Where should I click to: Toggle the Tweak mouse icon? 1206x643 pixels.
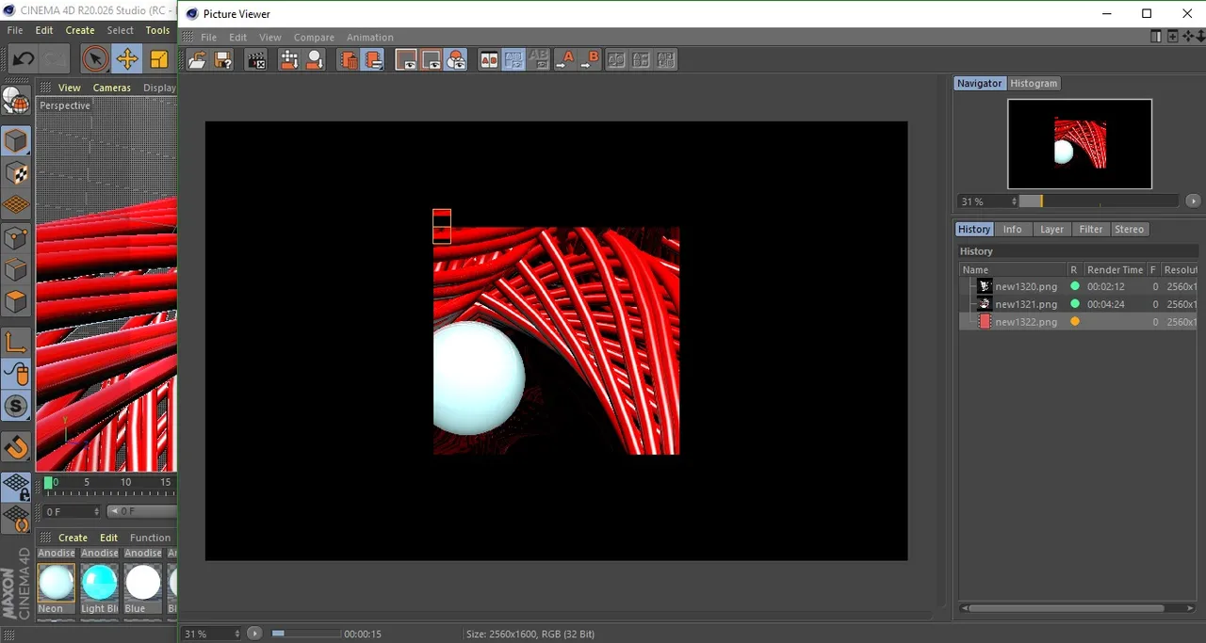pyautogui.click(x=16, y=374)
